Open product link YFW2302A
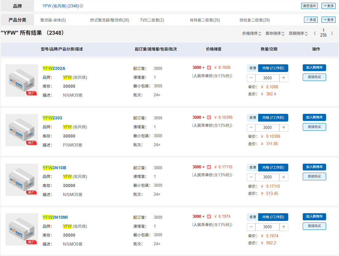 point(54,68)
